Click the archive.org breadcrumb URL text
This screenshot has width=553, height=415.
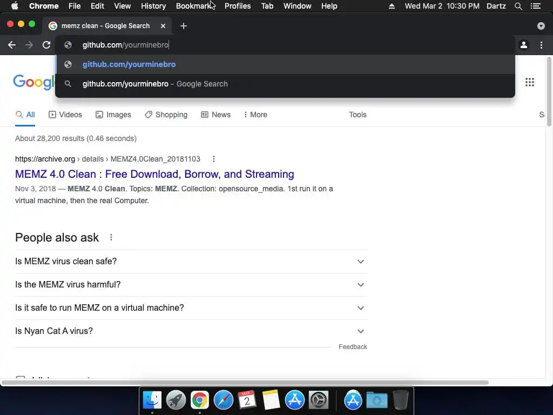pyautogui.click(x=107, y=159)
